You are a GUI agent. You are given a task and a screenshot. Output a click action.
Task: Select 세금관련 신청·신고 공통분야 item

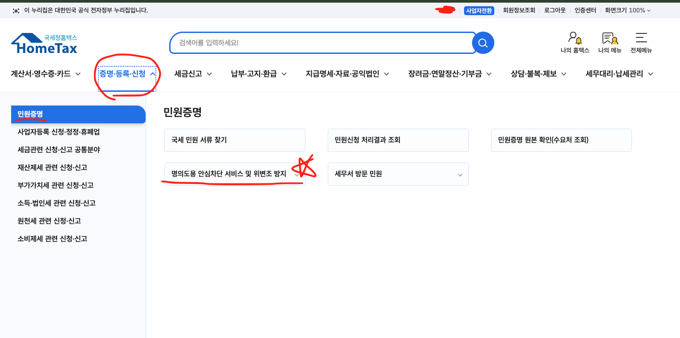click(59, 150)
